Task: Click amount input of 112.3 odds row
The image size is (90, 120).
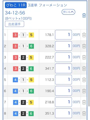Action: (63, 80)
